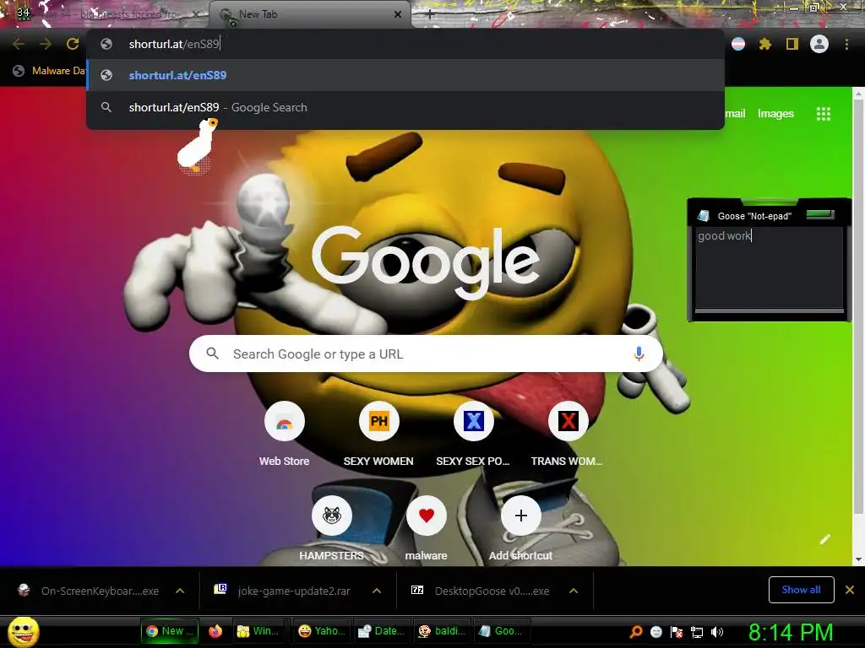Click the Search Google or type URL box
Screen dimensions: 865x648
[426, 354]
